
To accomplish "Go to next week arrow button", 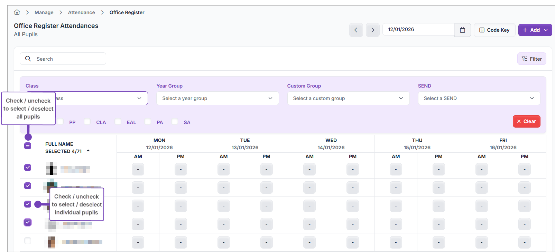I will pos(372,30).
